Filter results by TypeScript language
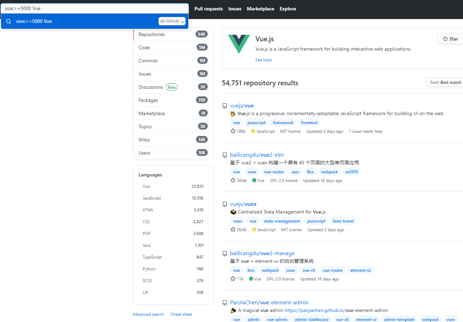 (x=173, y=257)
